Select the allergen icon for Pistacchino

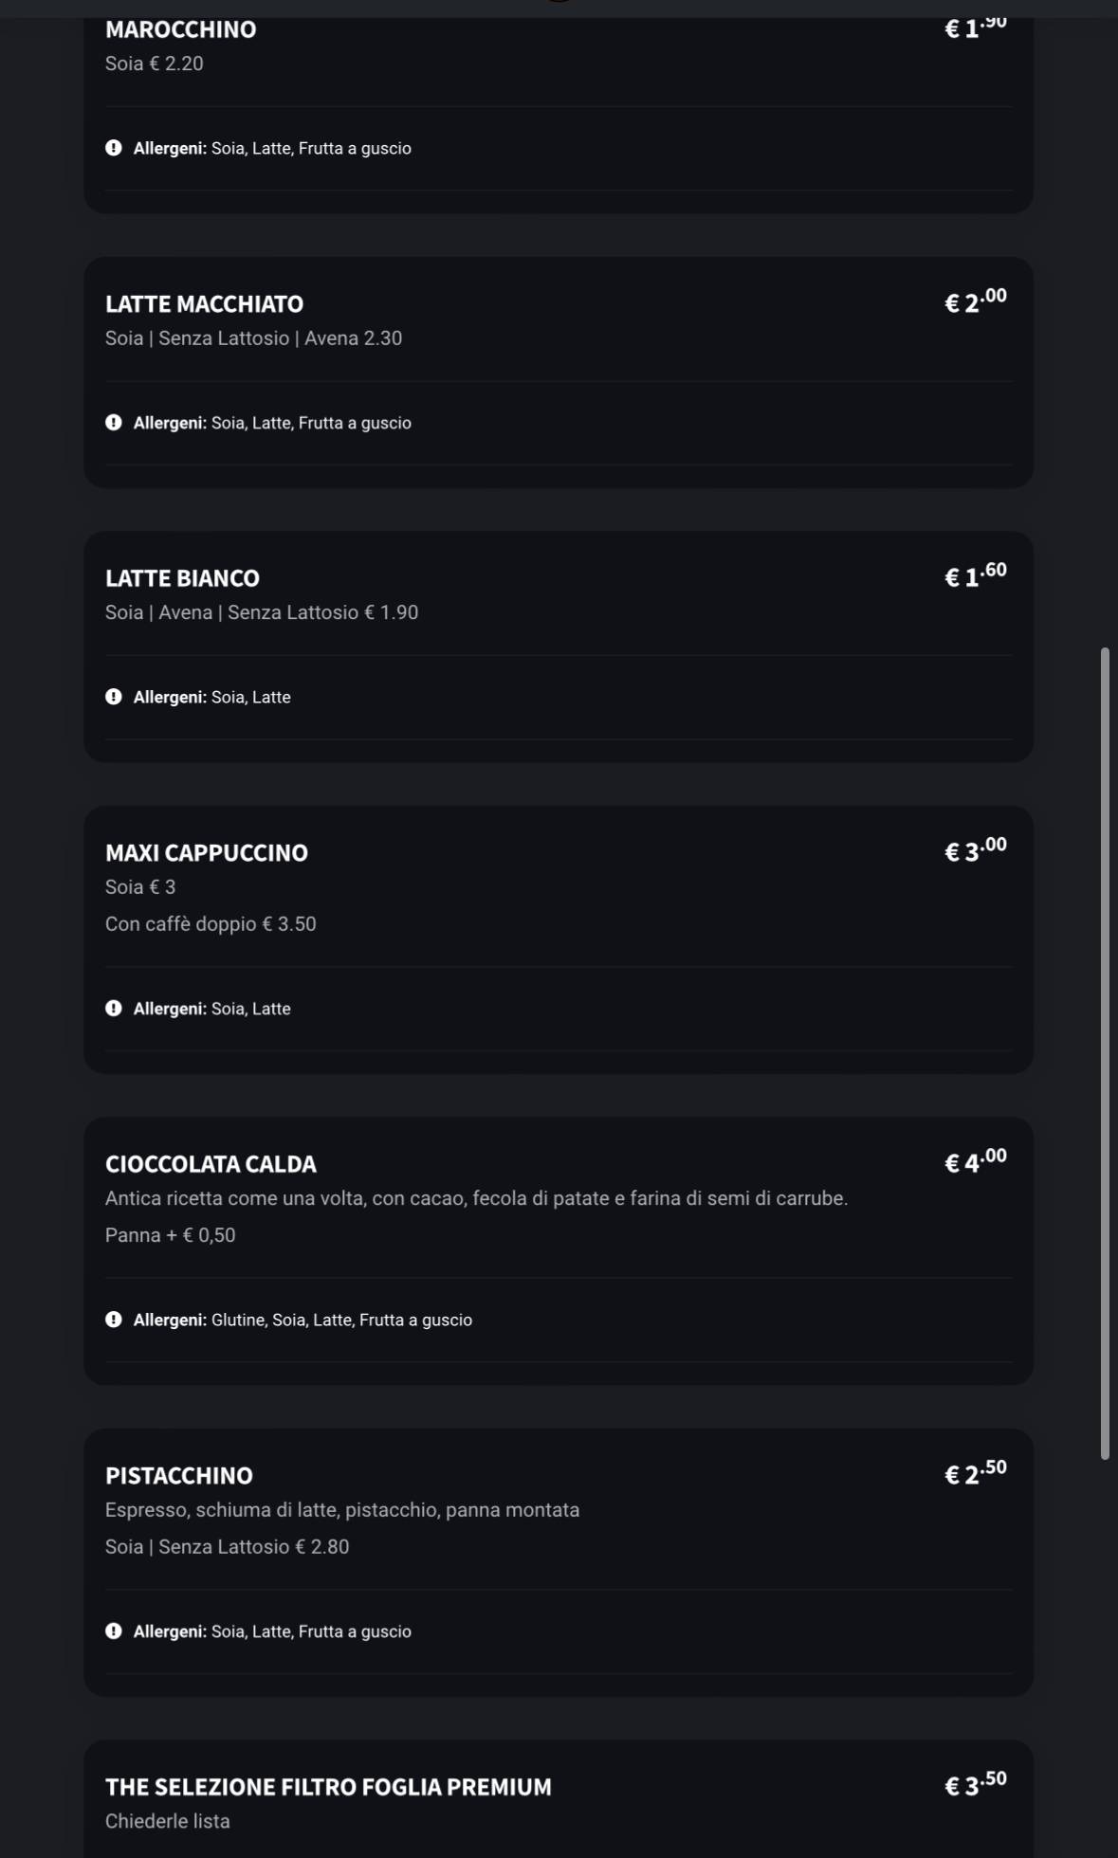click(114, 1631)
